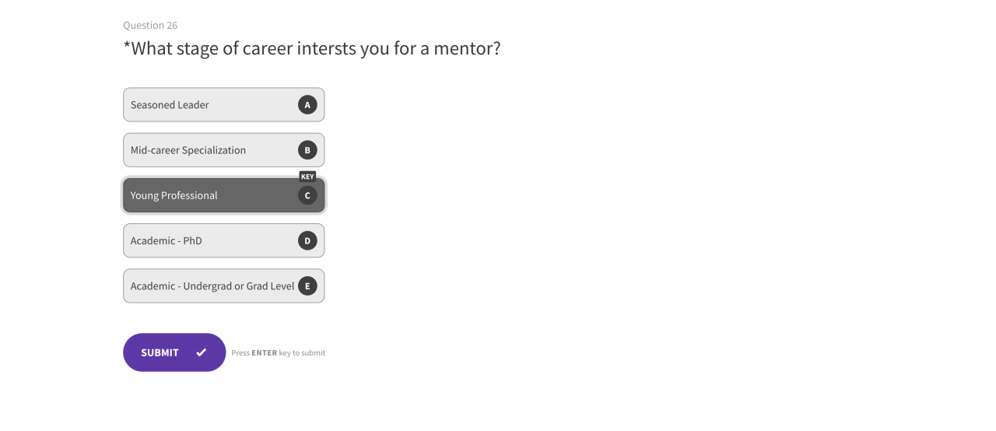
Task: Click the letter B key badge
Action: [307, 150]
